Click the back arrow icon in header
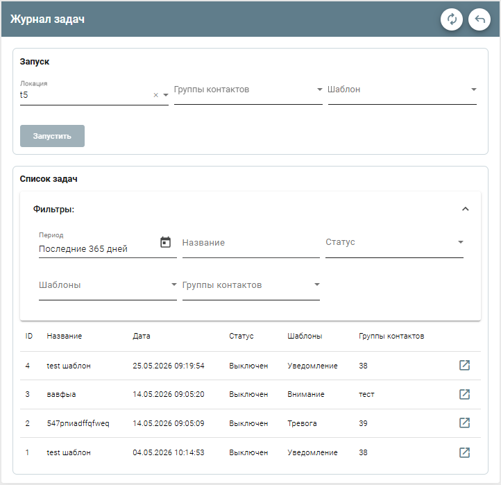 [479, 19]
